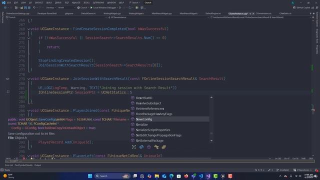Viewport: 320px width, 180px height.
Task: Toggle fourth IntelliSense filter icon
Action: 156,147
